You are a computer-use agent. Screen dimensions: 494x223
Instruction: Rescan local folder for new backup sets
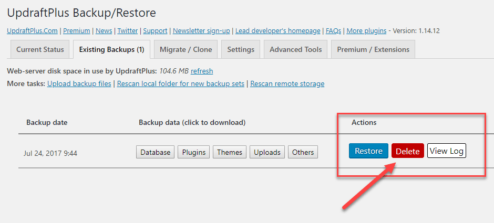tap(180, 83)
